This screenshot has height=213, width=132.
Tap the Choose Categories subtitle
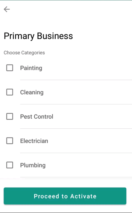[24, 53]
